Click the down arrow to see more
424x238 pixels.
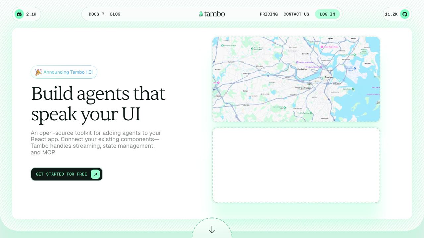click(x=212, y=230)
